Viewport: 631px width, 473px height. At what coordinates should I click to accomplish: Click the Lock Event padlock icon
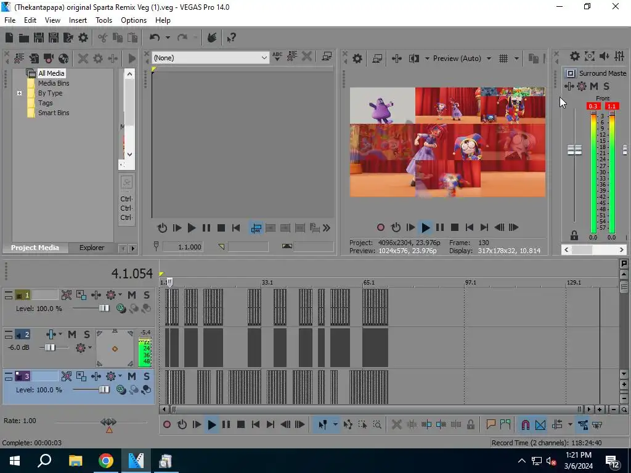tap(471, 425)
